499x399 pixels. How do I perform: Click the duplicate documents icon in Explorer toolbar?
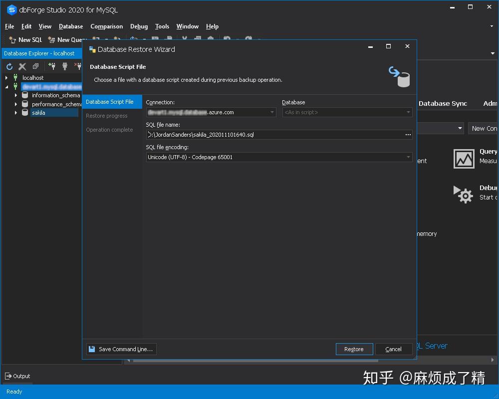pos(35,66)
